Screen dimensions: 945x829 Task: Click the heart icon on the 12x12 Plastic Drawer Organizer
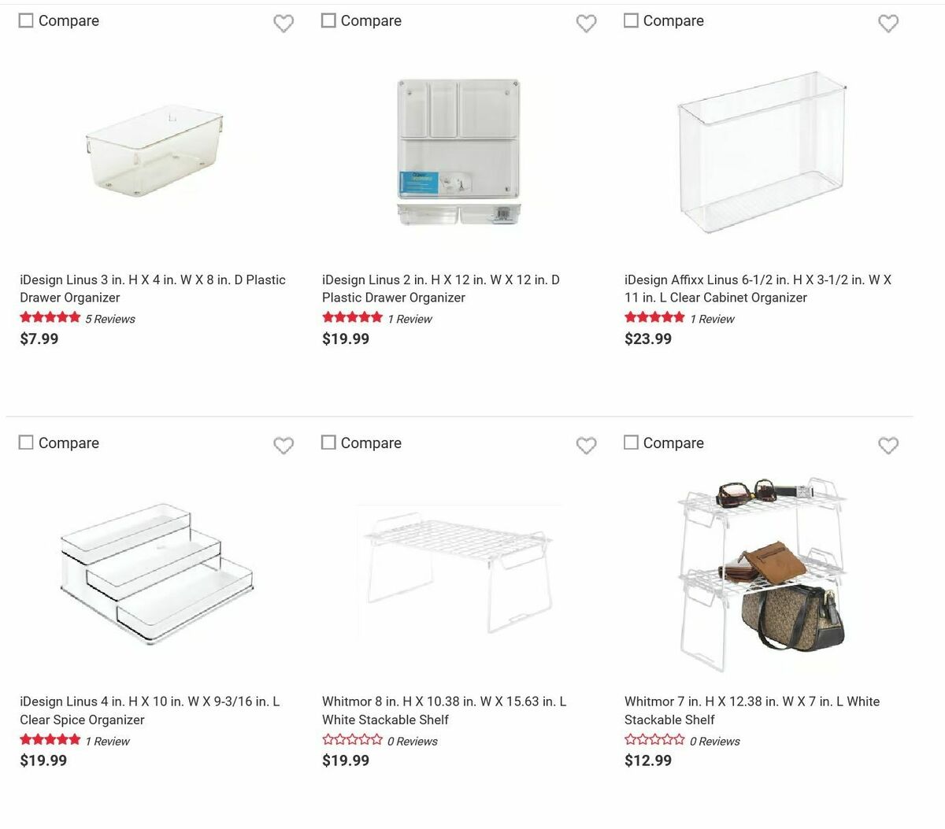point(587,24)
